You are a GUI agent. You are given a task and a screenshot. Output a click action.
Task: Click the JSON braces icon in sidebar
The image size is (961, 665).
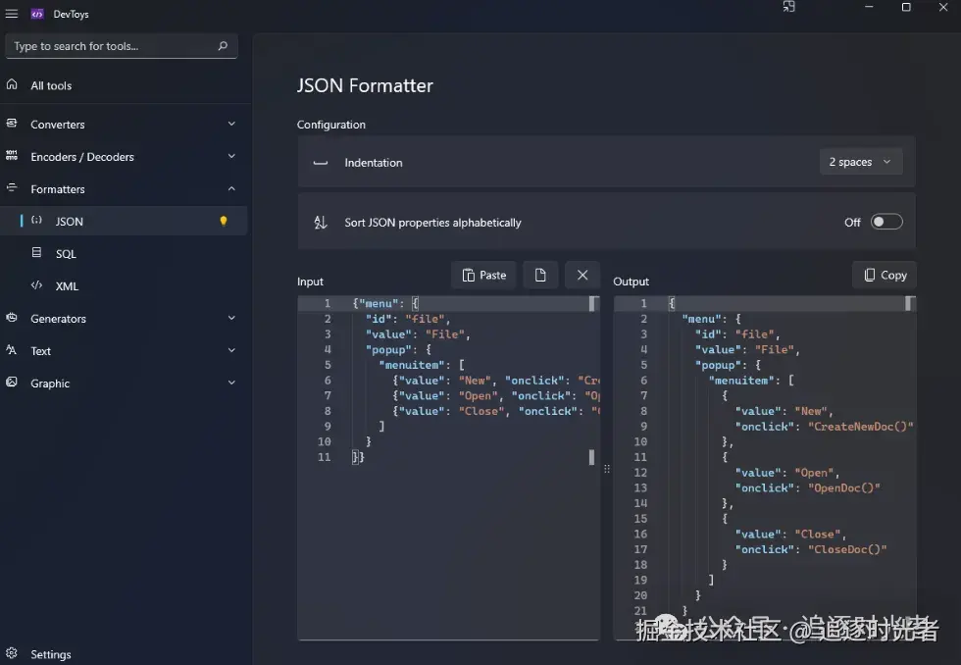tap(37, 220)
